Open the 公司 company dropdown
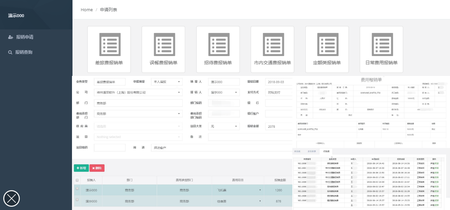 [138, 93]
